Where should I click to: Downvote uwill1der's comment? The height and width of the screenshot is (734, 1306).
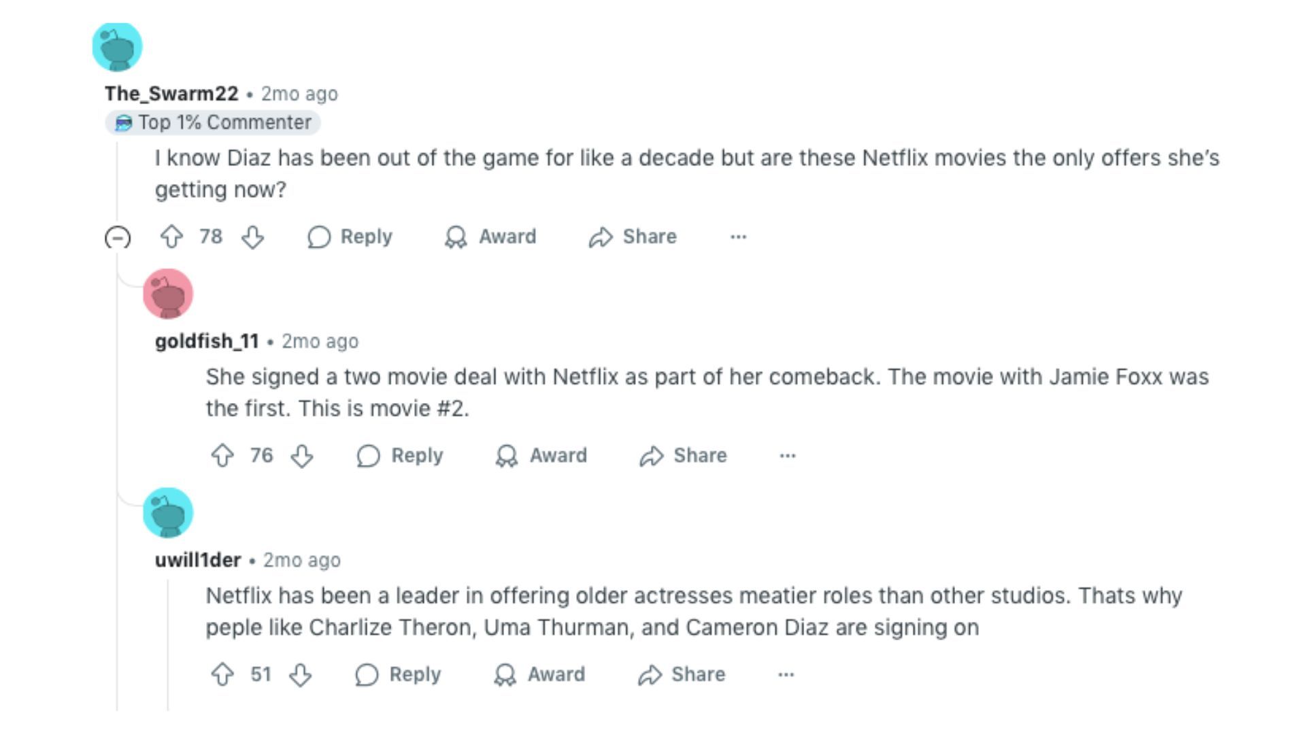tap(301, 675)
